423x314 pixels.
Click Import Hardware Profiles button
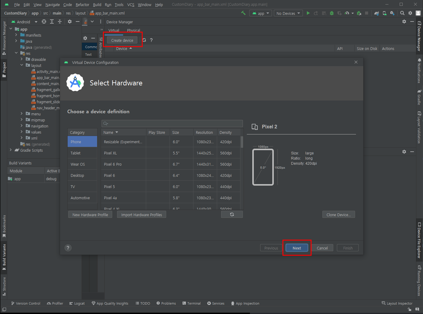[142, 215]
